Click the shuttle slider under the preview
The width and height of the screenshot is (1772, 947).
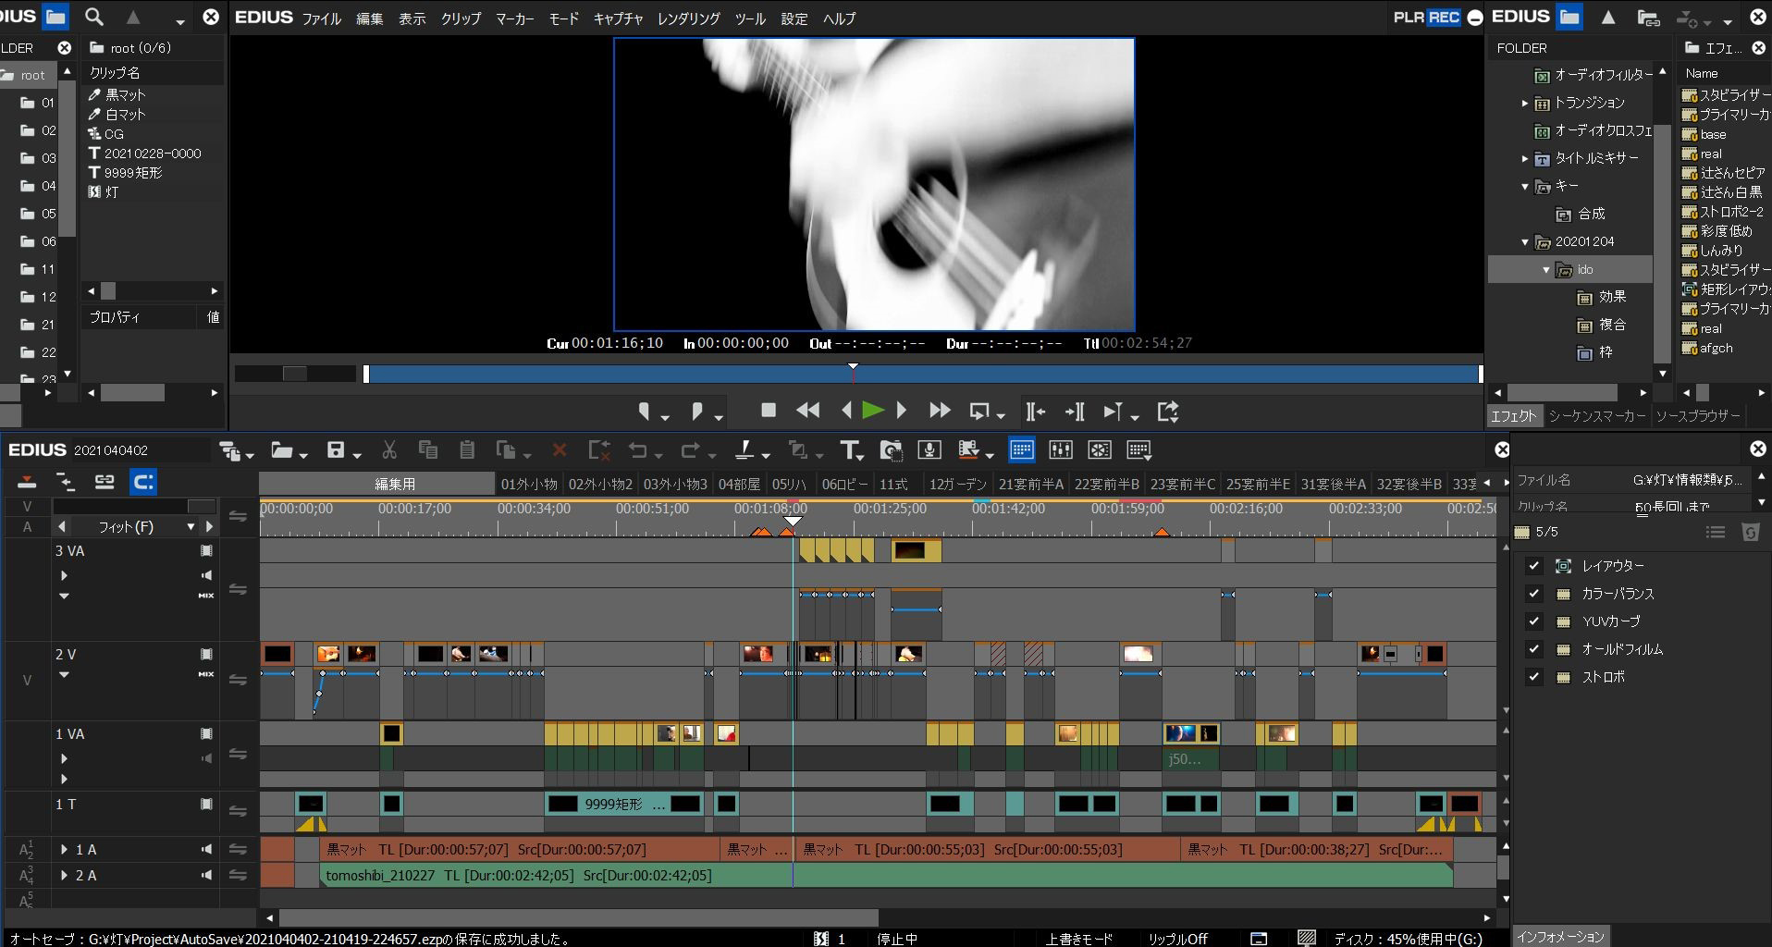(295, 374)
